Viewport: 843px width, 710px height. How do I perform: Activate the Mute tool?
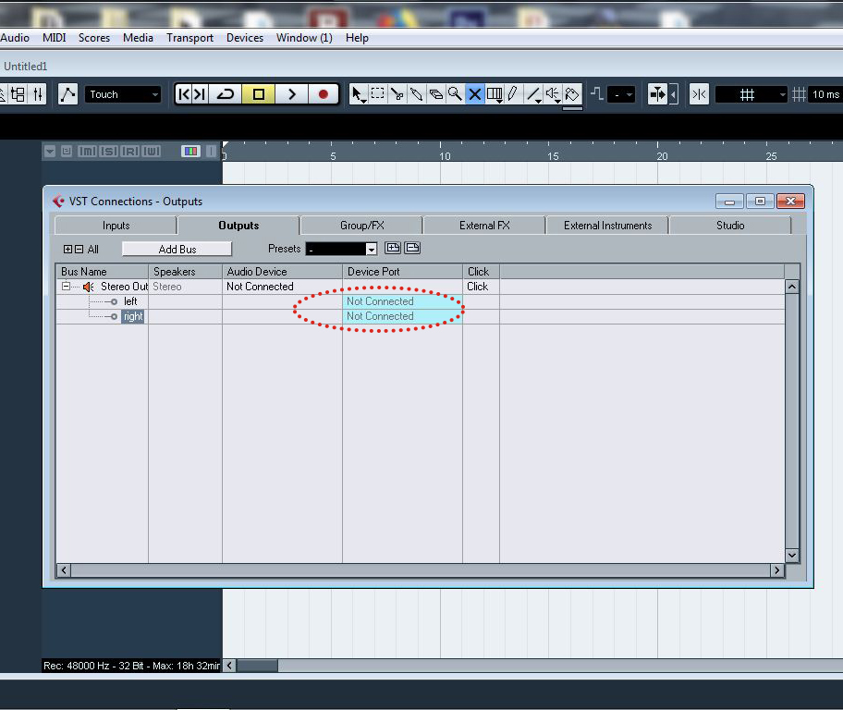pos(474,93)
